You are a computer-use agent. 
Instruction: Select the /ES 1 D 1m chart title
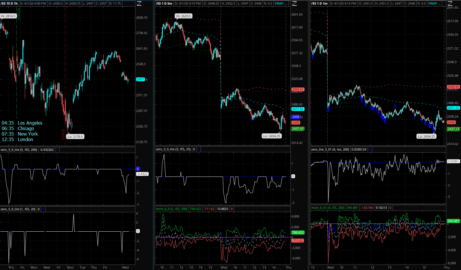[x=320, y=3]
